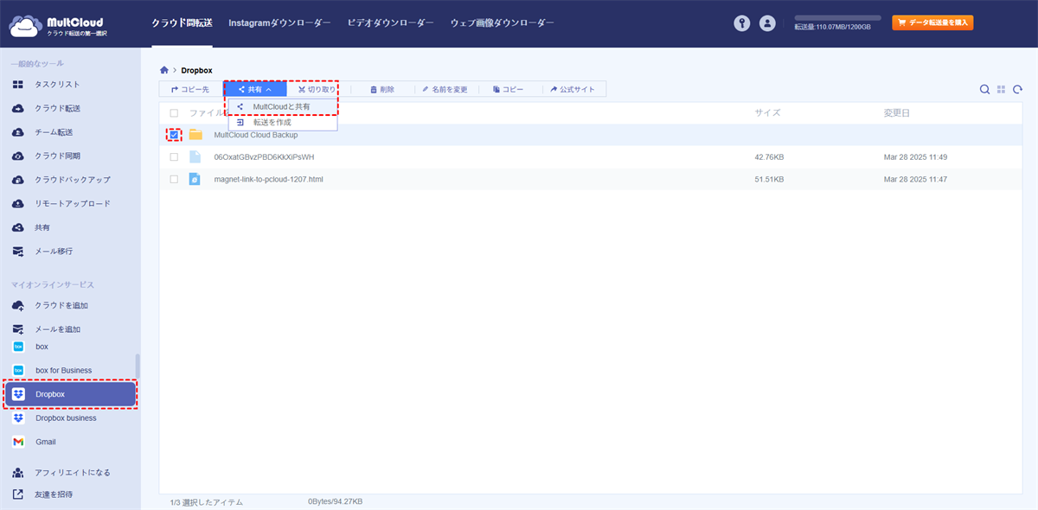Choose 転送を作成 from dropdown
The image size is (1038, 510).
pos(272,123)
